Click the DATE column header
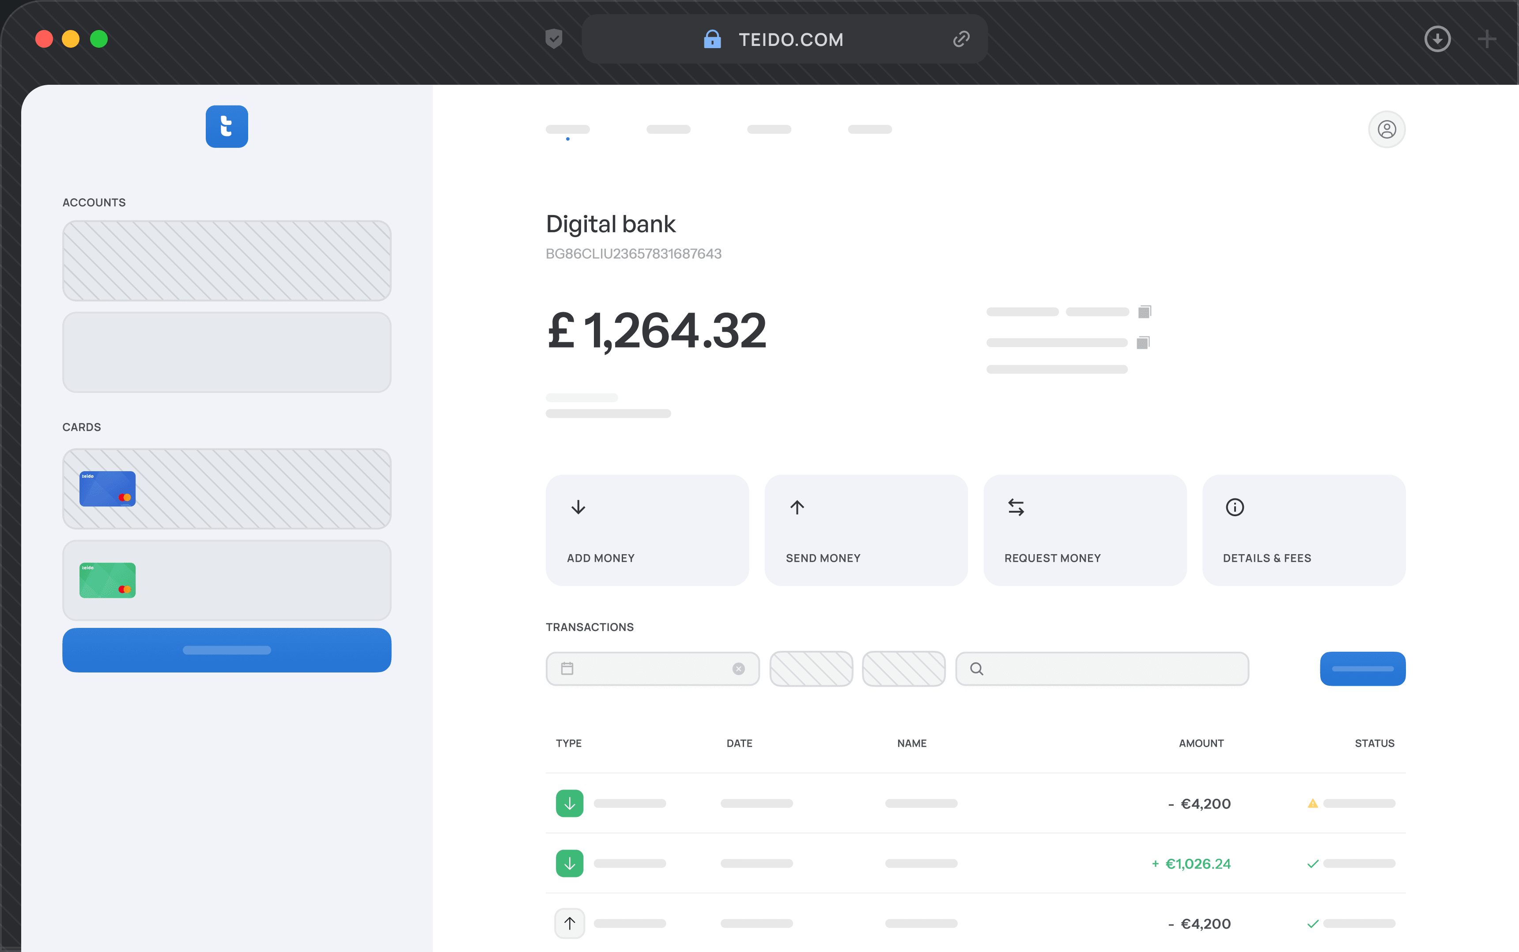Viewport: 1519px width, 952px height. (739, 743)
